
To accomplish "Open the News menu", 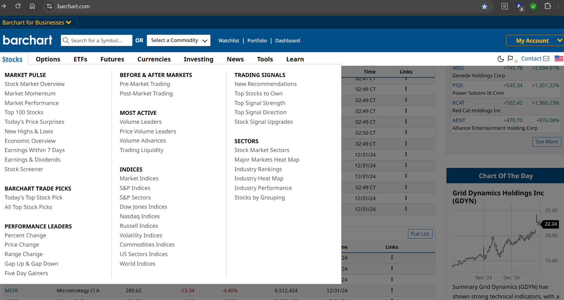I will coord(235,59).
